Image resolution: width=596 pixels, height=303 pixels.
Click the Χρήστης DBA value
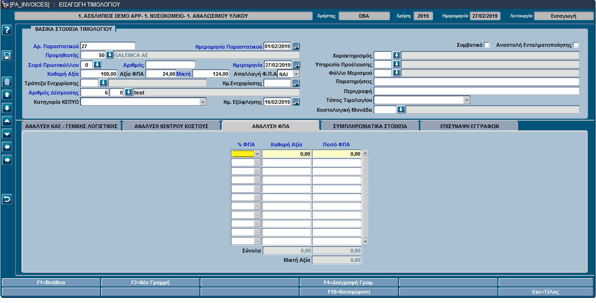pyautogui.click(x=364, y=16)
